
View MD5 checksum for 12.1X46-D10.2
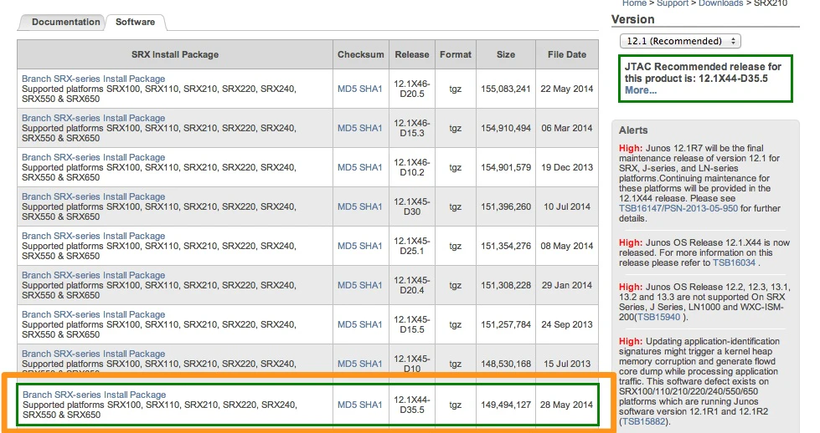[348, 167]
